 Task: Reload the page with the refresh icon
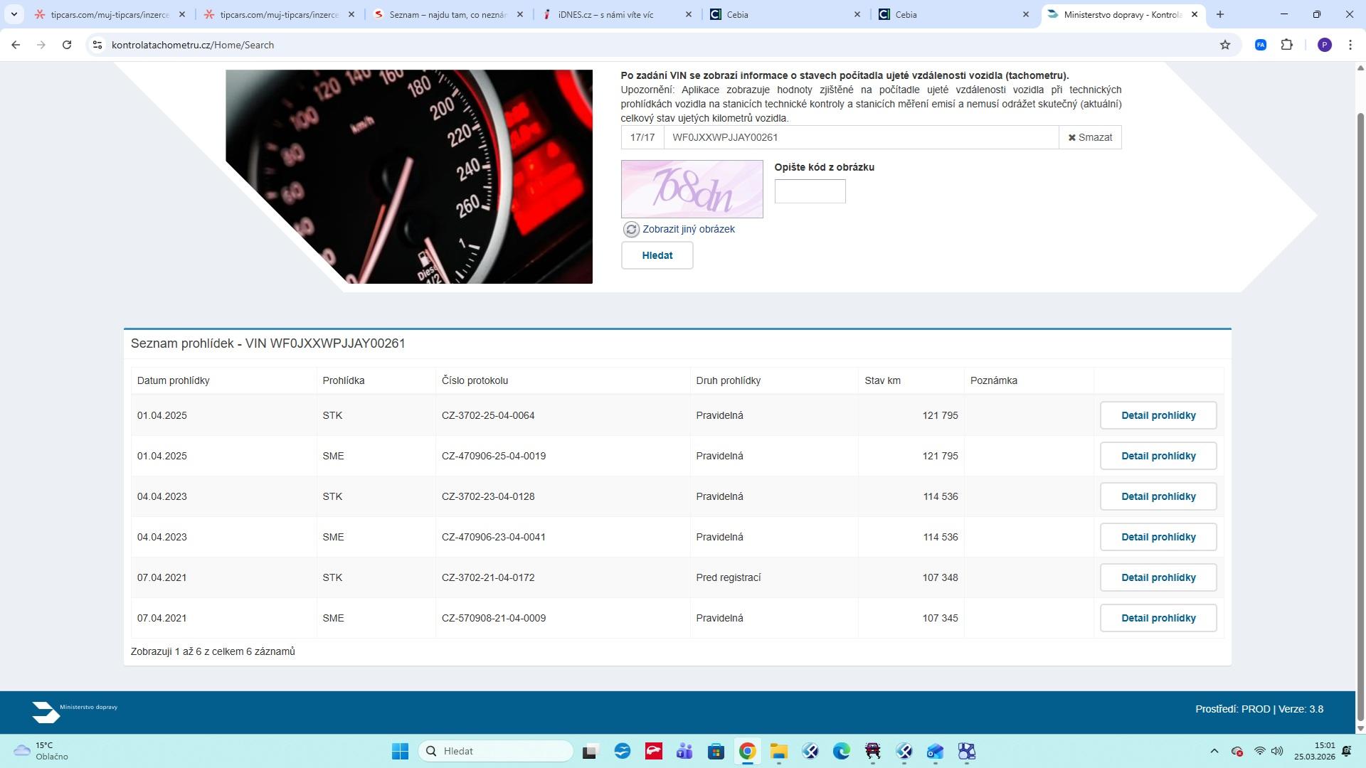(67, 45)
